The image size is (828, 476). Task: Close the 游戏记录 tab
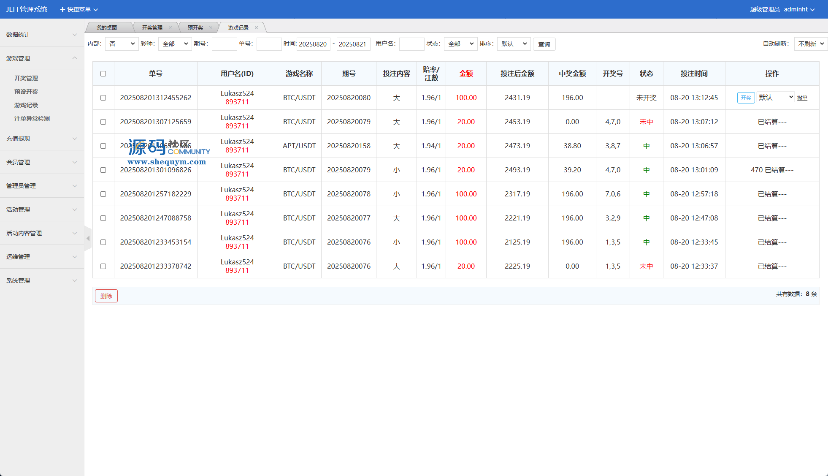pos(256,28)
